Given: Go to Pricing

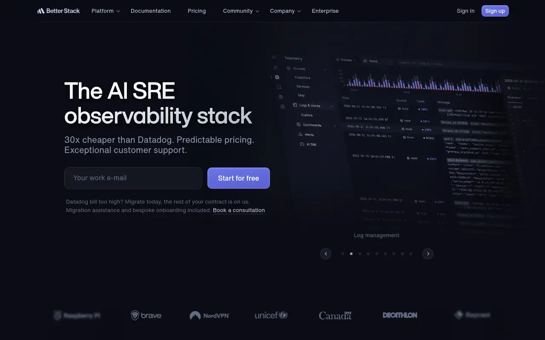Looking at the screenshot, I should (x=197, y=11).
